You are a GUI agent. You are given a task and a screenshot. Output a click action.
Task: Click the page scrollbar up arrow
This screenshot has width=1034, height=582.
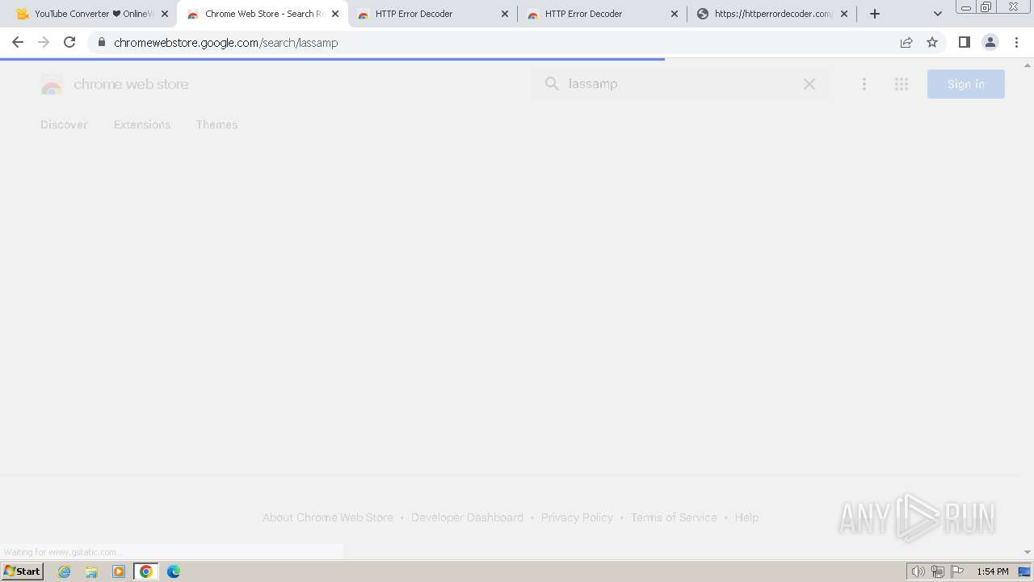pos(1028,65)
